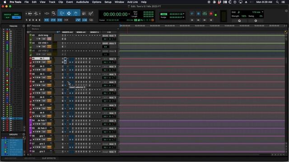Click the fast forward transport button

click(x=205, y=20)
